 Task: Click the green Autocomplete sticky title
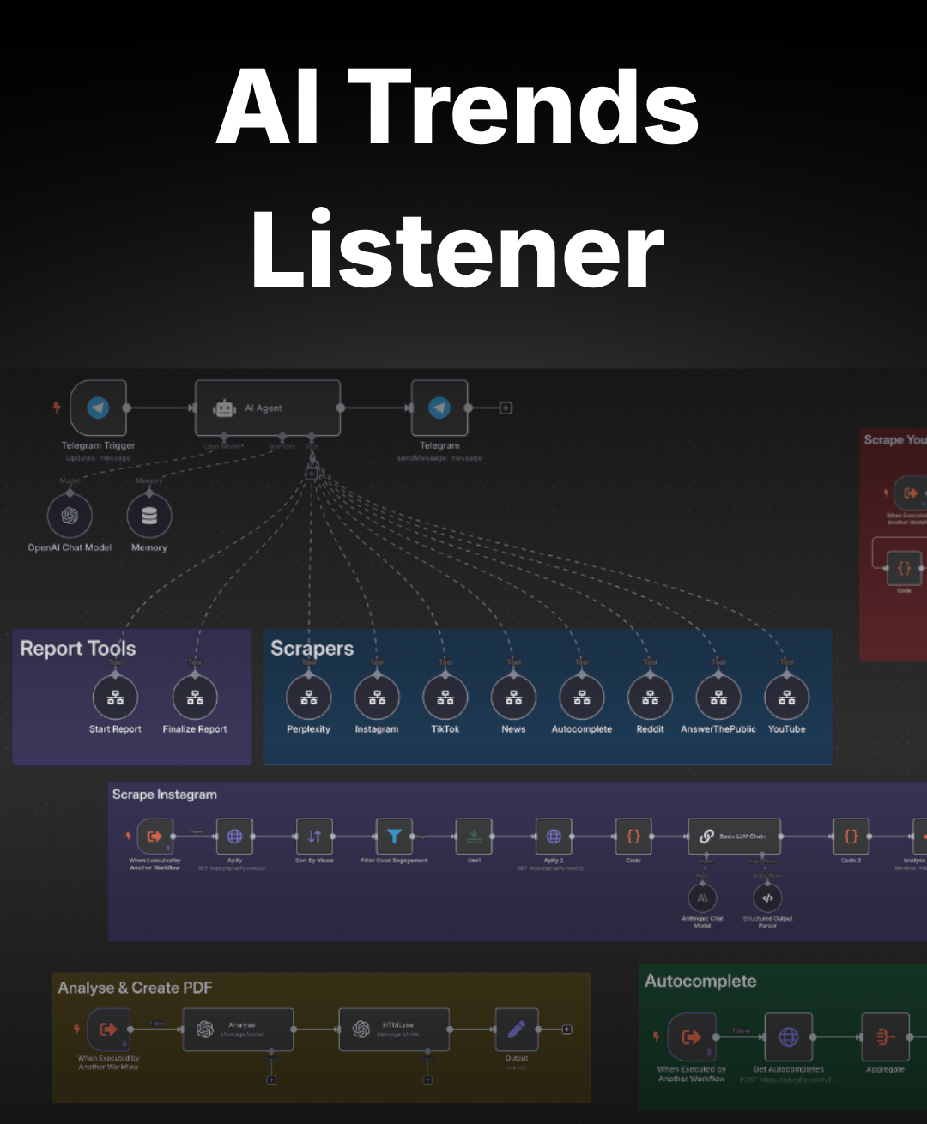700,981
